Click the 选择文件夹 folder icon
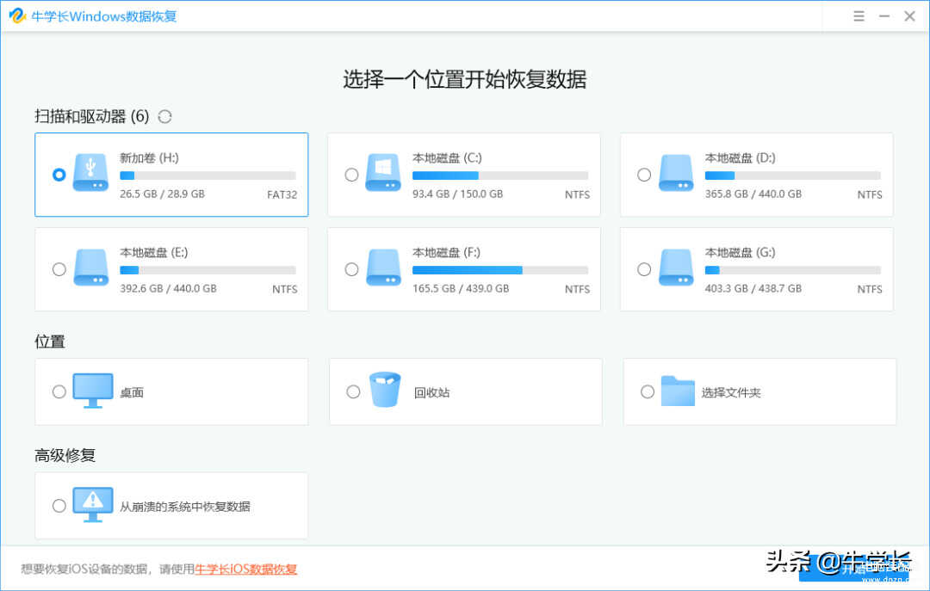Screen dimensions: 930x591 click(678, 391)
